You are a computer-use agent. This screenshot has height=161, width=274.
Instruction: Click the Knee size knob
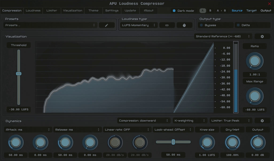207,143
